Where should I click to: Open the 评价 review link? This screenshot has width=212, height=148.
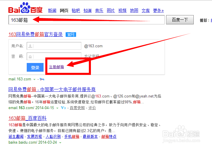(92, 108)
